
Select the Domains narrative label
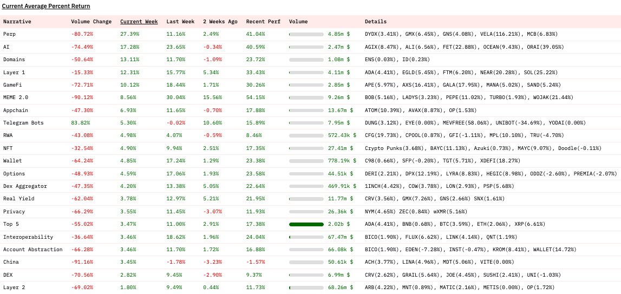14,60
